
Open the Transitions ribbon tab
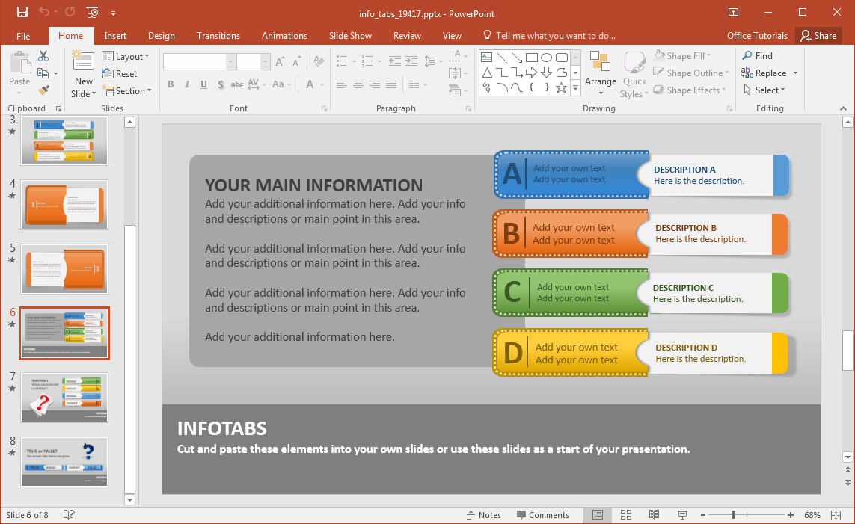click(x=218, y=35)
